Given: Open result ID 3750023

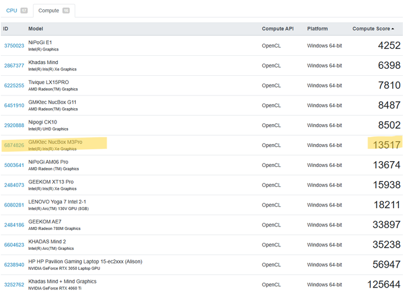Looking at the screenshot, I should pyautogui.click(x=14, y=46).
